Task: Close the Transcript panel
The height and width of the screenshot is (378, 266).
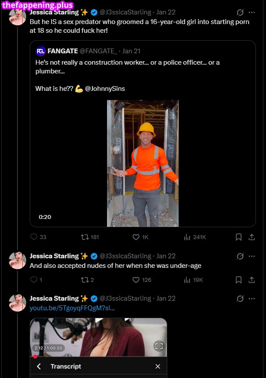Action: 158,366
